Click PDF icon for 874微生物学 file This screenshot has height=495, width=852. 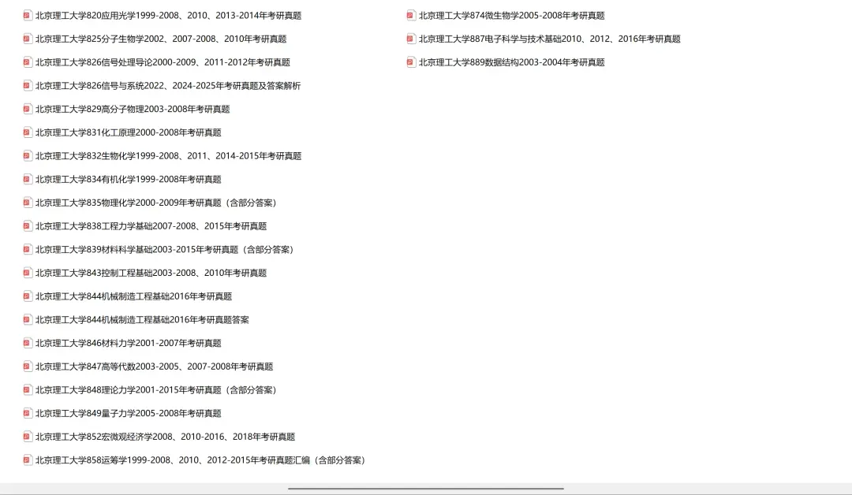(x=411, y=16)
